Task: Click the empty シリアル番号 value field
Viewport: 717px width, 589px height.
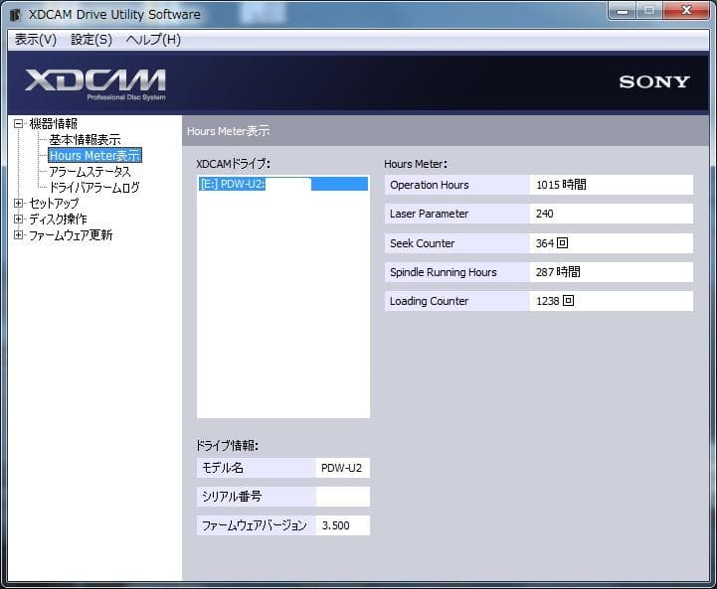Action: click(x=342, y=497)
